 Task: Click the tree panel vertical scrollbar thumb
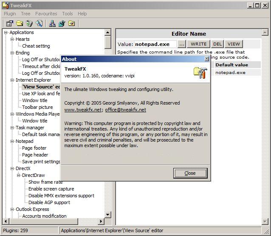tap(107, 42)
